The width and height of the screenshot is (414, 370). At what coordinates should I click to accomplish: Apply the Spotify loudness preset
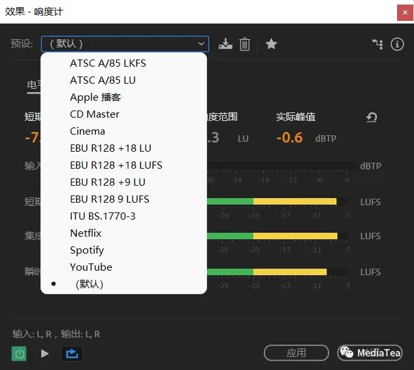(123, 250)
